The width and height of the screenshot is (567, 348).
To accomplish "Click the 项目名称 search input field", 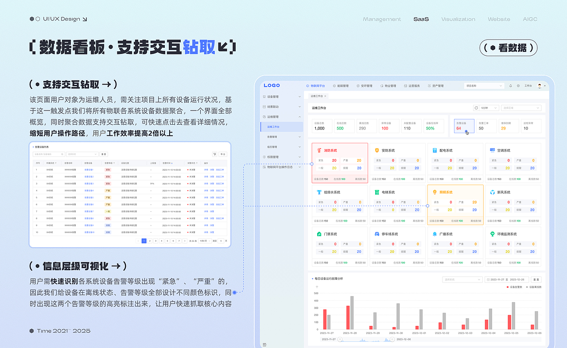I will click(483, 86).
